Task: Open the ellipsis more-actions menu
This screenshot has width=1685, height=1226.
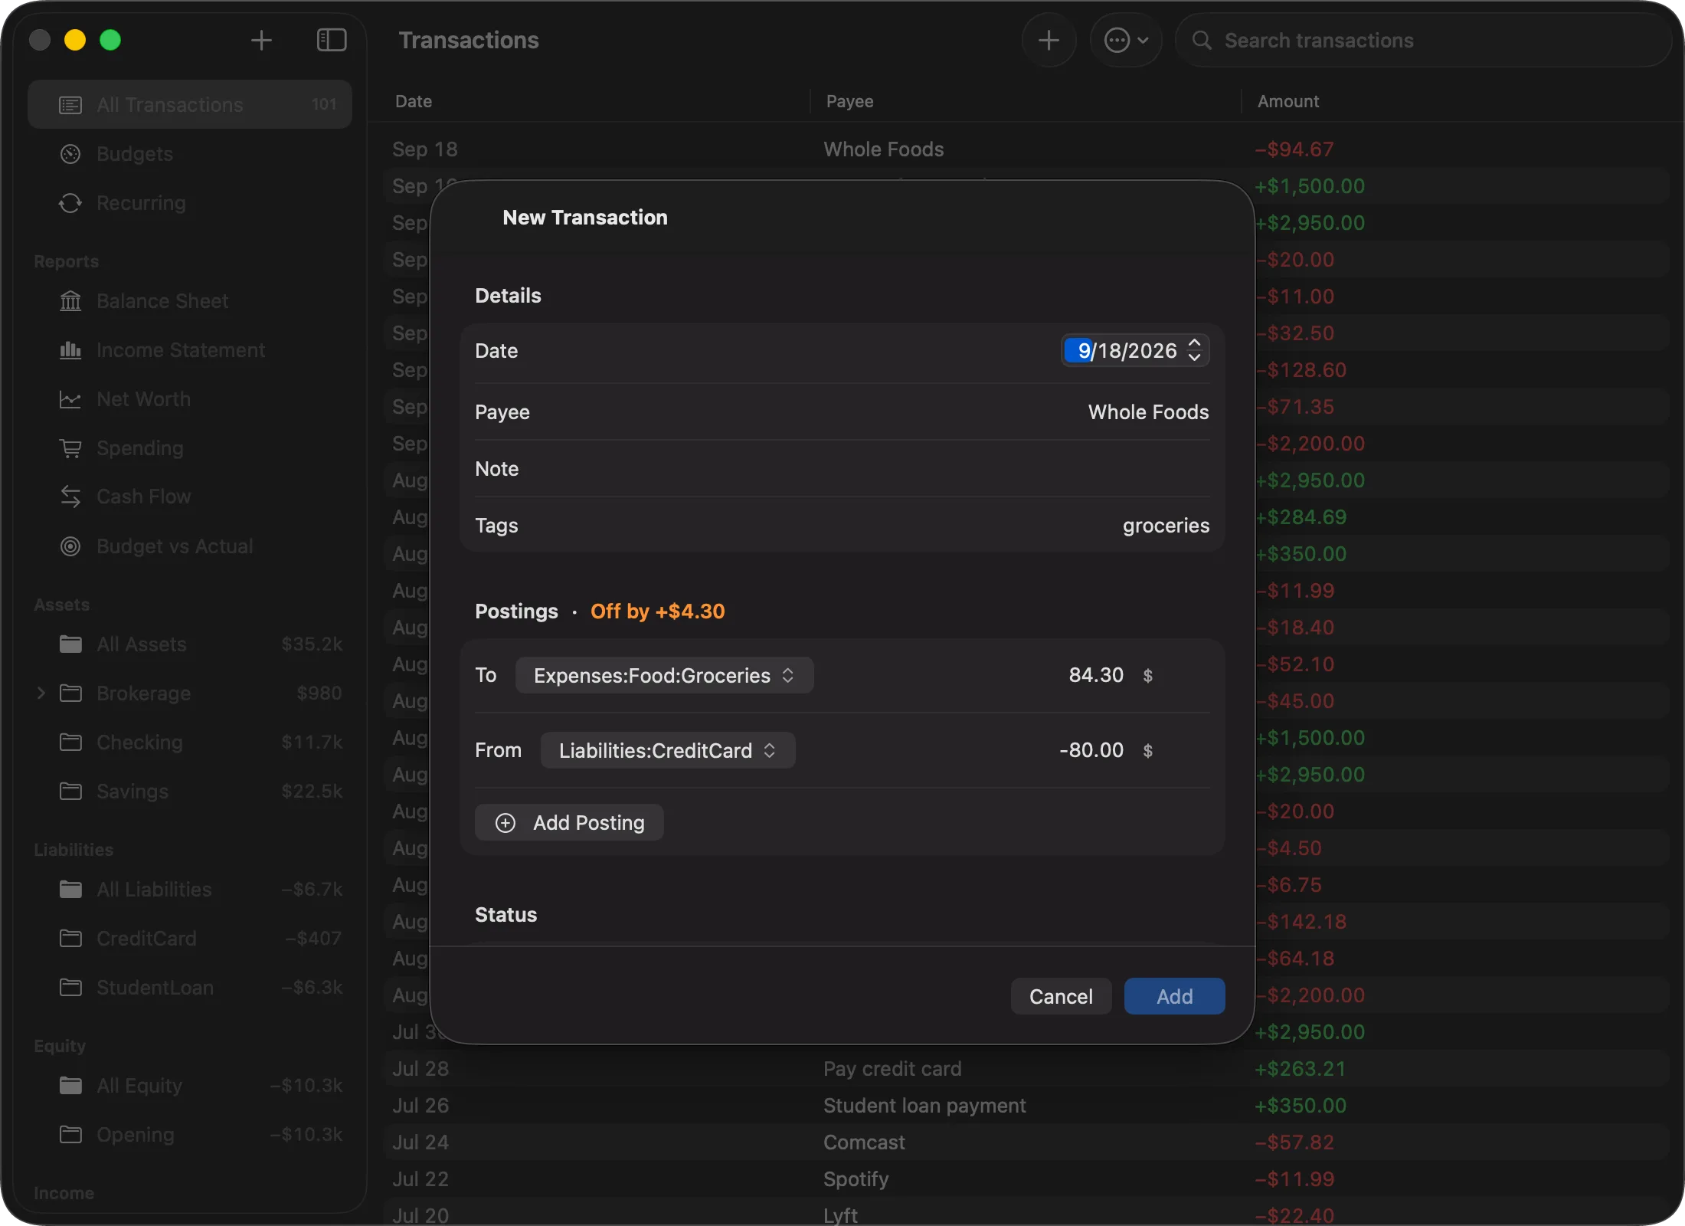Action: 1126,40
